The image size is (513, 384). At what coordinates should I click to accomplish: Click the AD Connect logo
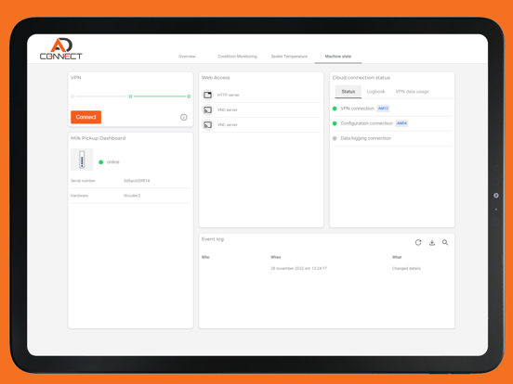[x=60, y=49]
